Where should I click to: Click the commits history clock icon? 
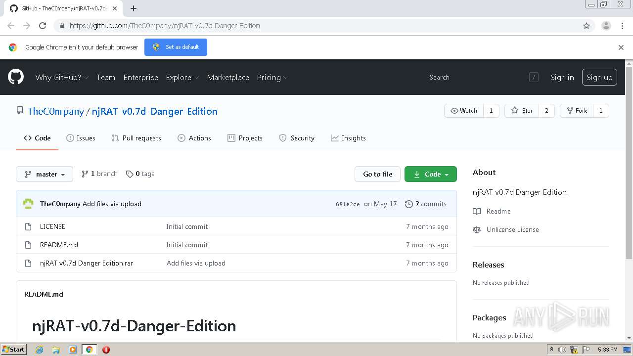(408, 204)
